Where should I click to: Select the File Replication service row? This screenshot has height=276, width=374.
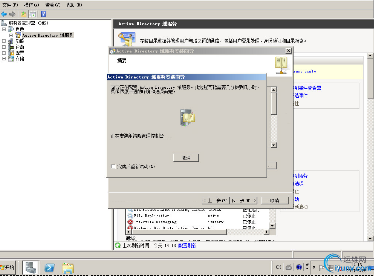pyautogui.click(x=198, y=216)
